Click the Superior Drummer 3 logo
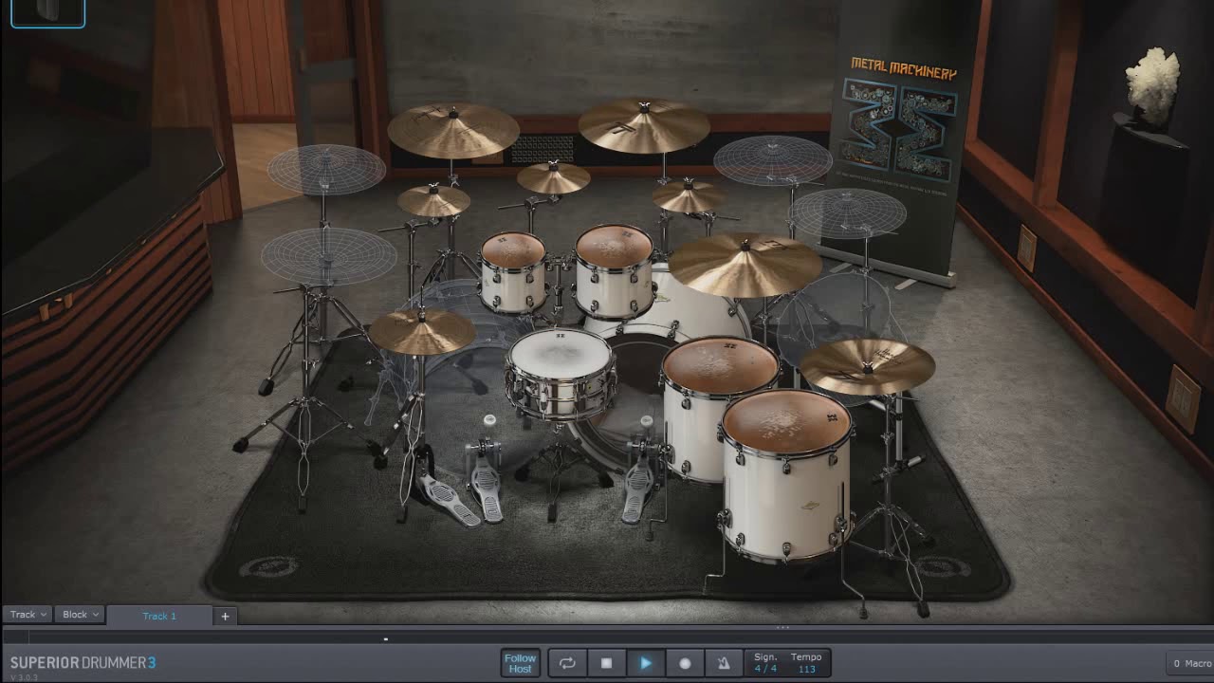The width and height of the screenshot is (1214, 683). coord(83,663)
